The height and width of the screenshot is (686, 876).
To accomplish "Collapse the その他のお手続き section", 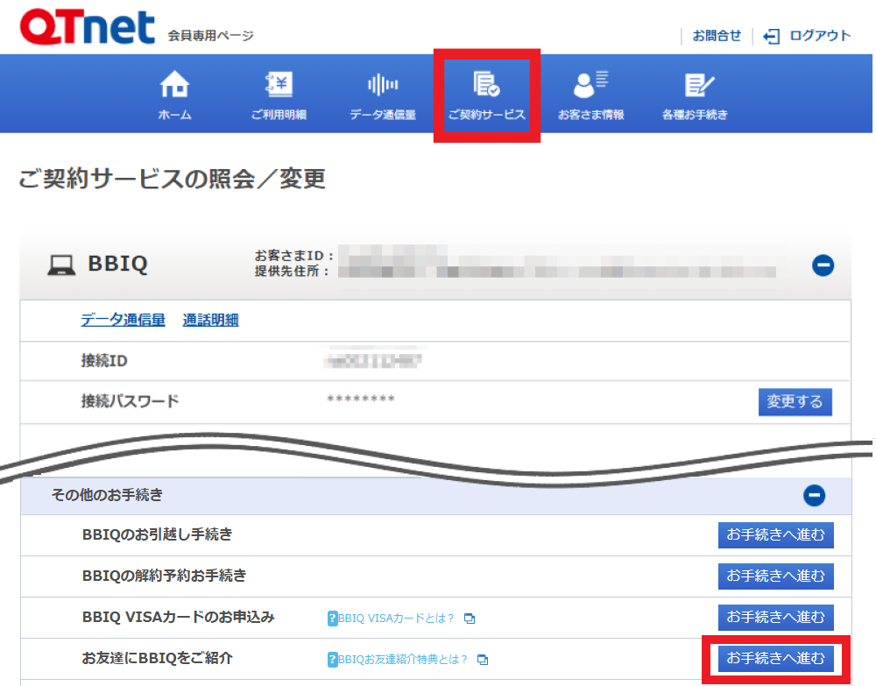I will pos(814,496).
